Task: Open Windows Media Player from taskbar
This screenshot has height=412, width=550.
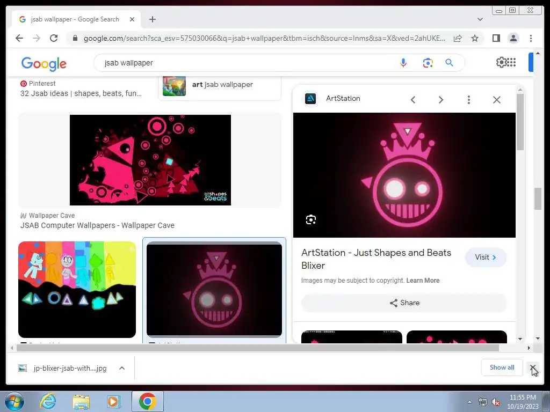Action: [114, 401]
